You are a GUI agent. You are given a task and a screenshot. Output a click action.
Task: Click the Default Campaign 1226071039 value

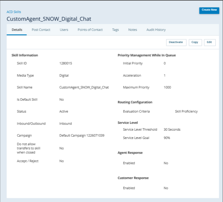(x=82, y=136)
